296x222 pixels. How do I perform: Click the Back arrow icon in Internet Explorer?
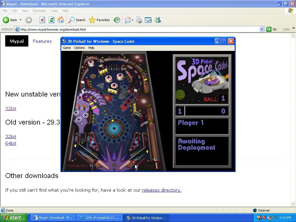click(6, 20)
